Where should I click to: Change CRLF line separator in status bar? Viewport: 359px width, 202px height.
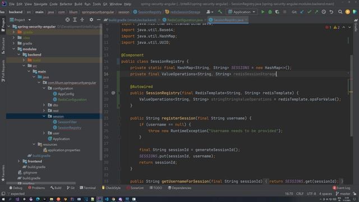tap(300, 194)
